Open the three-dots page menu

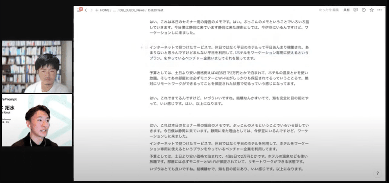(x=380, y=10)
